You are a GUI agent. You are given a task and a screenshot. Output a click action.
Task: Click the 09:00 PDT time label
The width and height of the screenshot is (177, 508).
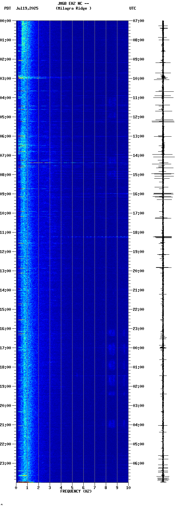[x=6, y=194]
